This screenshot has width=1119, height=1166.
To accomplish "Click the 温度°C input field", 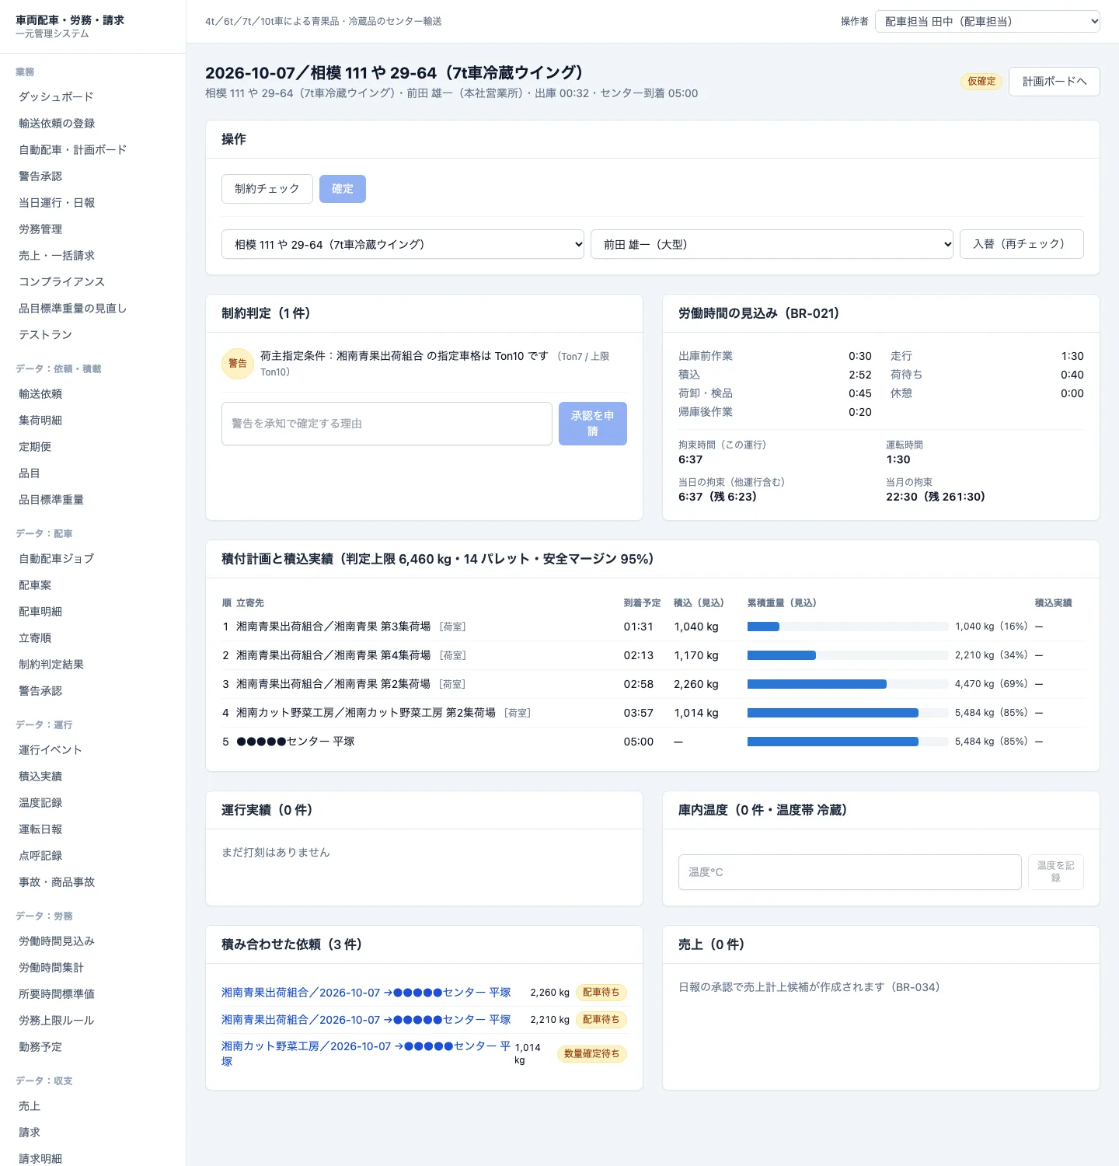I will pos(849,872).
